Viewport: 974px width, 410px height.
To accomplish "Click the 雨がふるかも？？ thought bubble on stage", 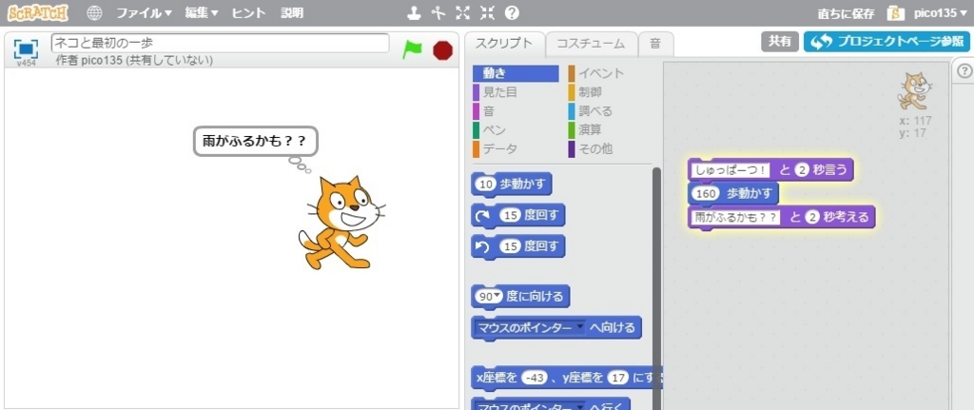I will pyautogui.click(x=255, y=142).
